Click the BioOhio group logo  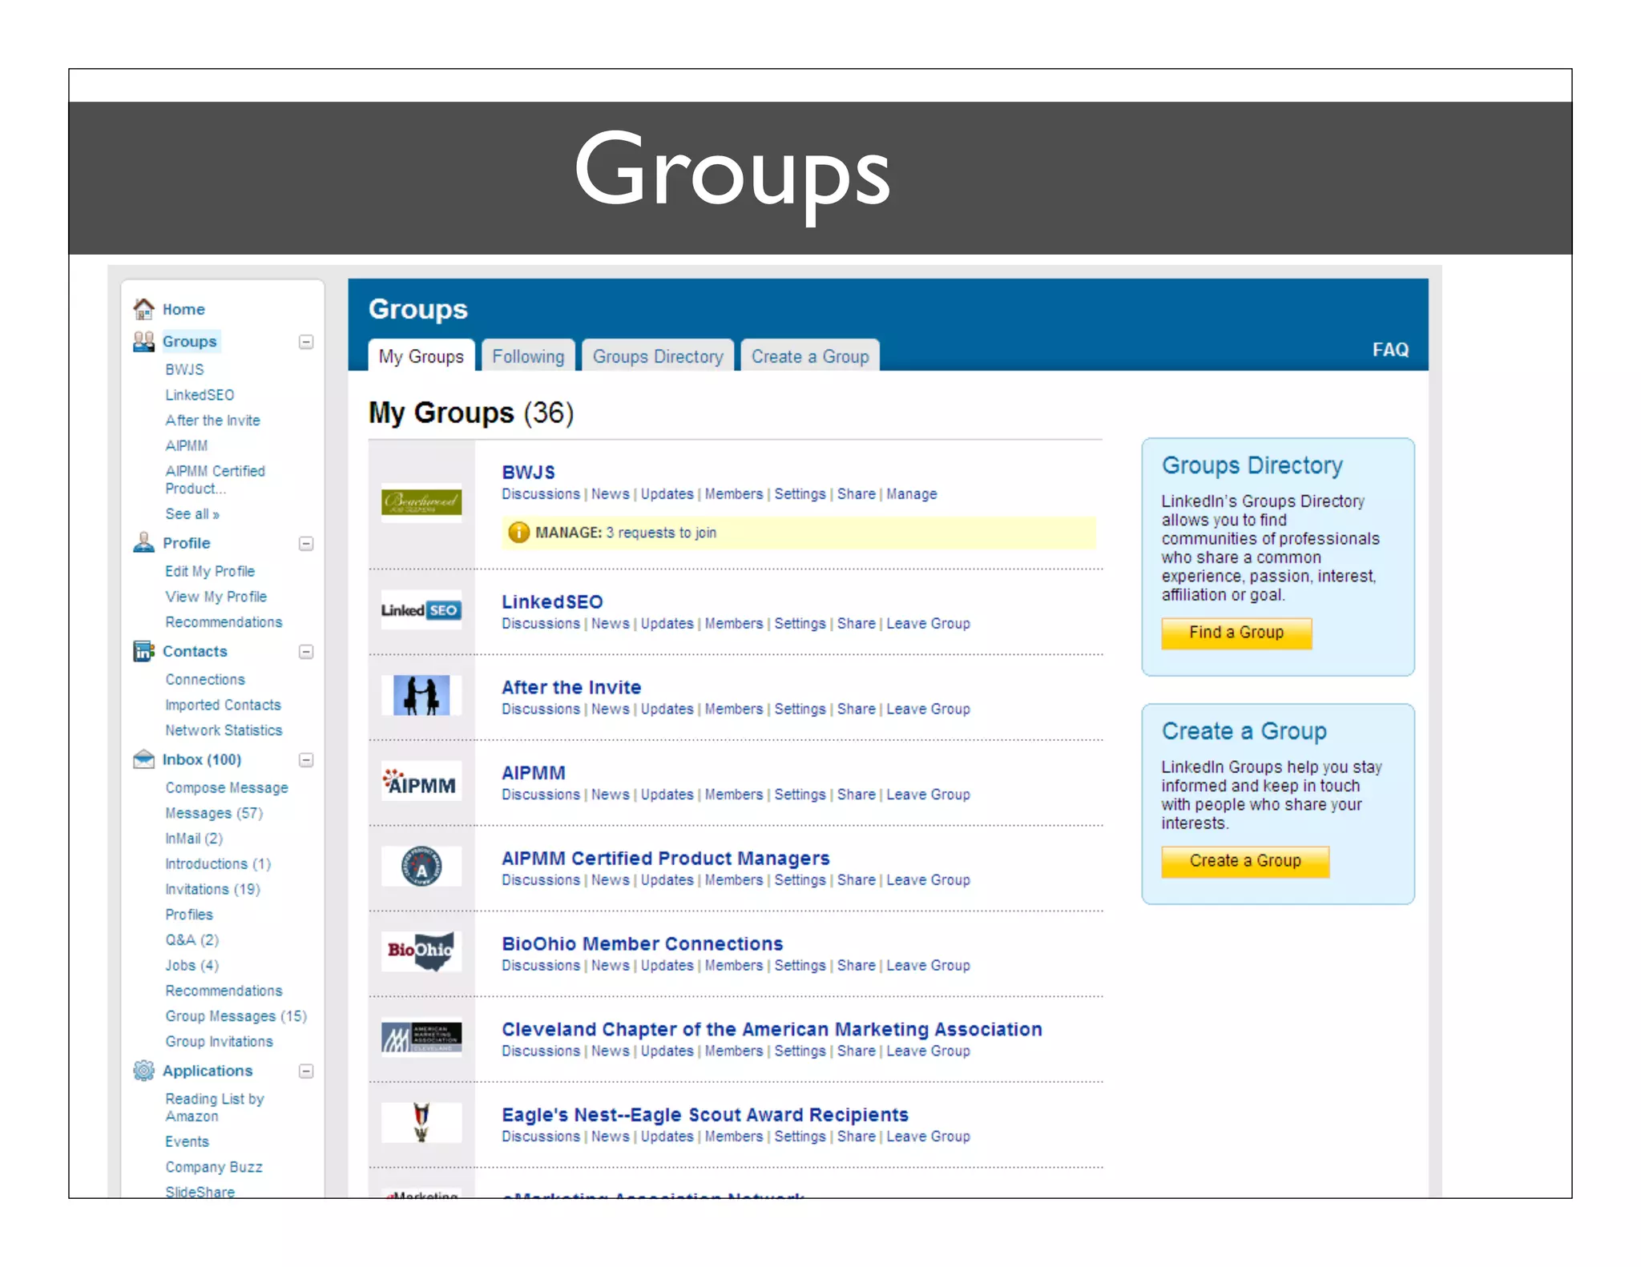[x=421, y=951]
